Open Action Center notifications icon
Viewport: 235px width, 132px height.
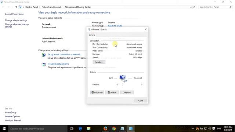click(214, 129)
